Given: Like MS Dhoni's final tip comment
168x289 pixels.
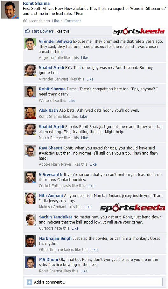Looking at the screenshot, I should tap(84, 271).
